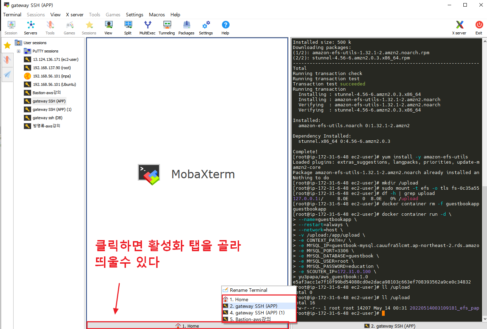Enable MultiExec mode icon
The height and width of the screenshot is (329, 487).
[x=147, y=28]
